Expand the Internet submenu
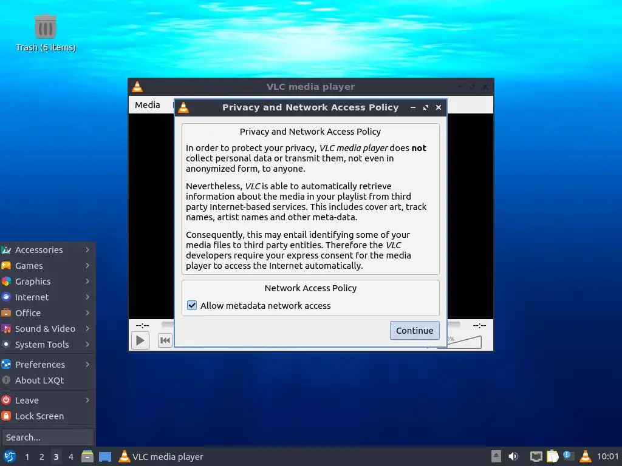The width and height of the screenshot is (622, 466). pyautogui.click(x=47, y=297)
